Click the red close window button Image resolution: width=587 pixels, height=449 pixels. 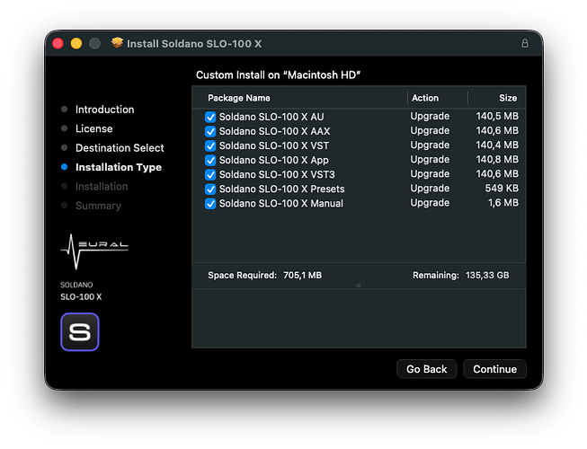[x=58, y=43]
